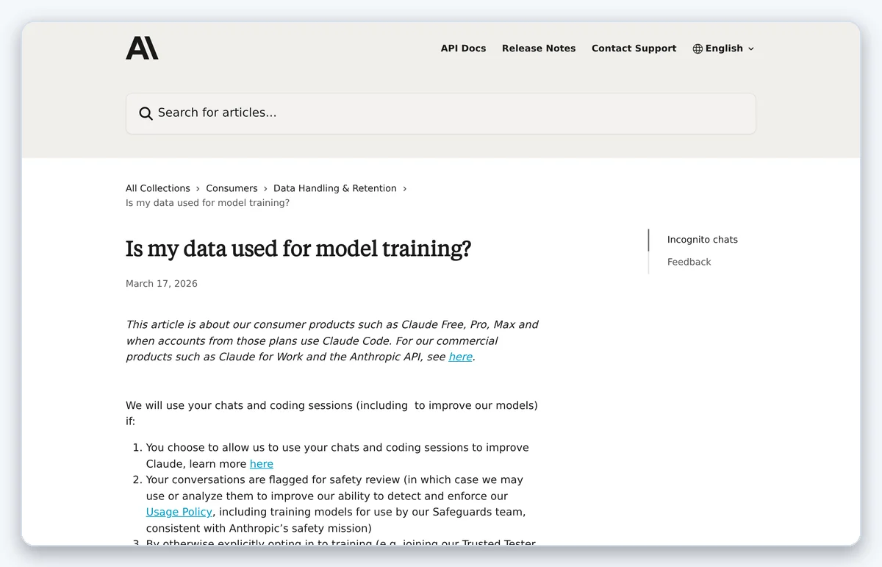Image resolution: width=882 pixels, height=567 pixels.
Task: Jump to the Feedback section
Action: [689, 262]
